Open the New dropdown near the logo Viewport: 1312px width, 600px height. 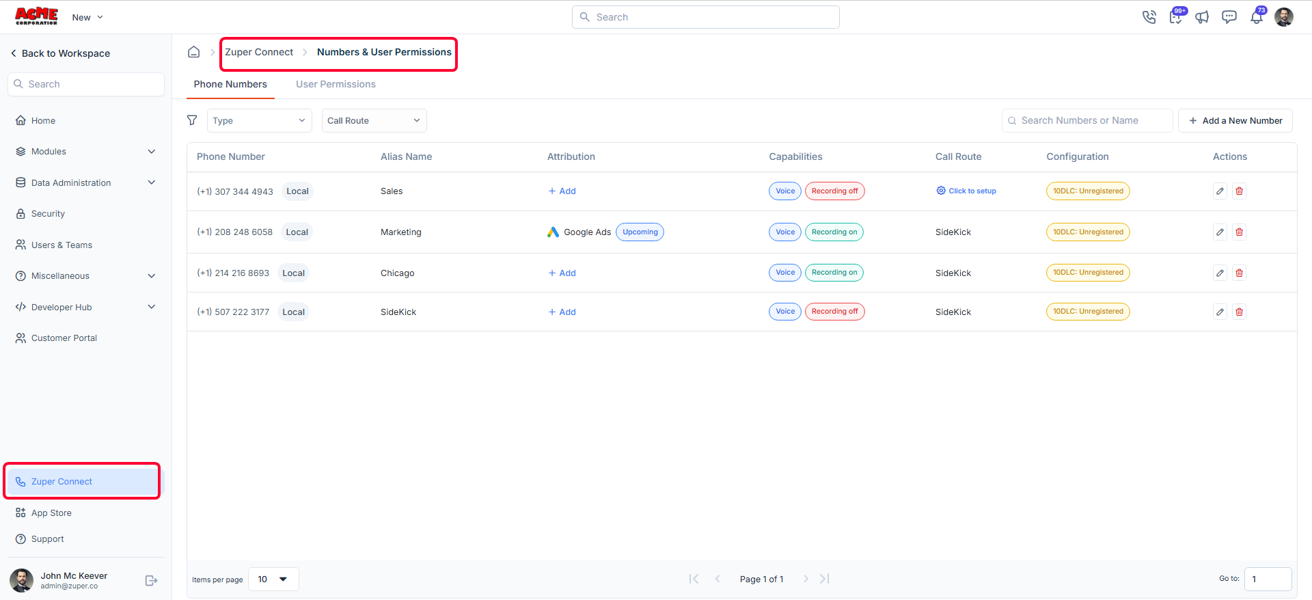(x=87, y=17)
